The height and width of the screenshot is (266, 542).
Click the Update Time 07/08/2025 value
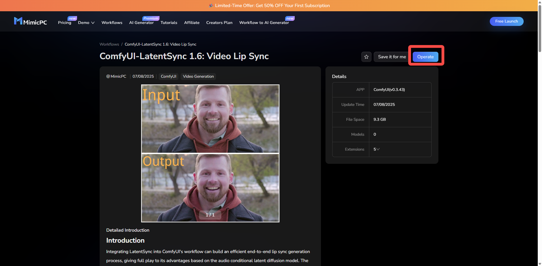tap(384, 104)
